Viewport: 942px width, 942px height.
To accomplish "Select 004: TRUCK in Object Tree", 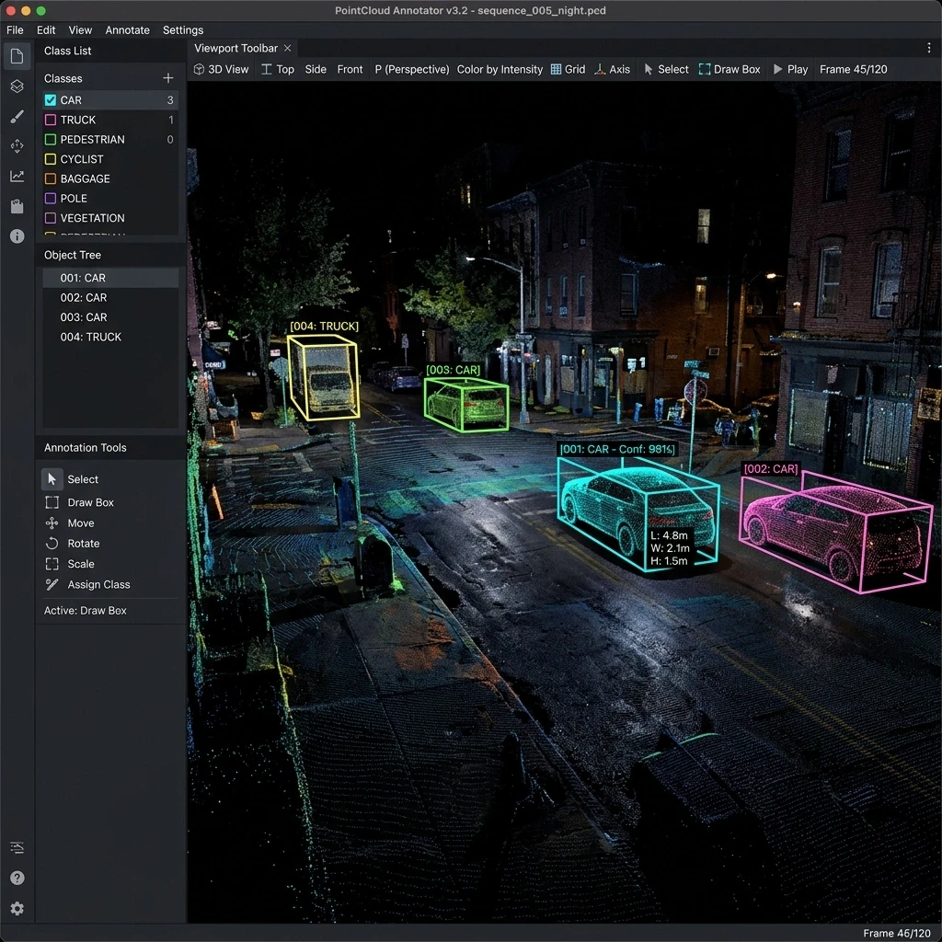I will tap(110, 337).
